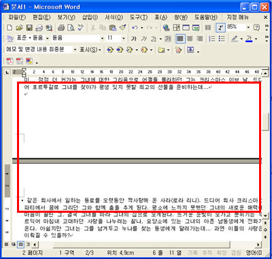Screen dimensions: 272x259
Task: Open the 85% zoom dropdown
Action: pyautogui.click(x=248, y=28)
